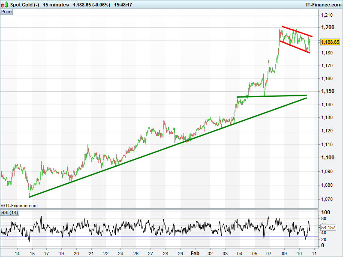Click the 1,200 level on price axis
343x257 pixels.
coord(327,27)
